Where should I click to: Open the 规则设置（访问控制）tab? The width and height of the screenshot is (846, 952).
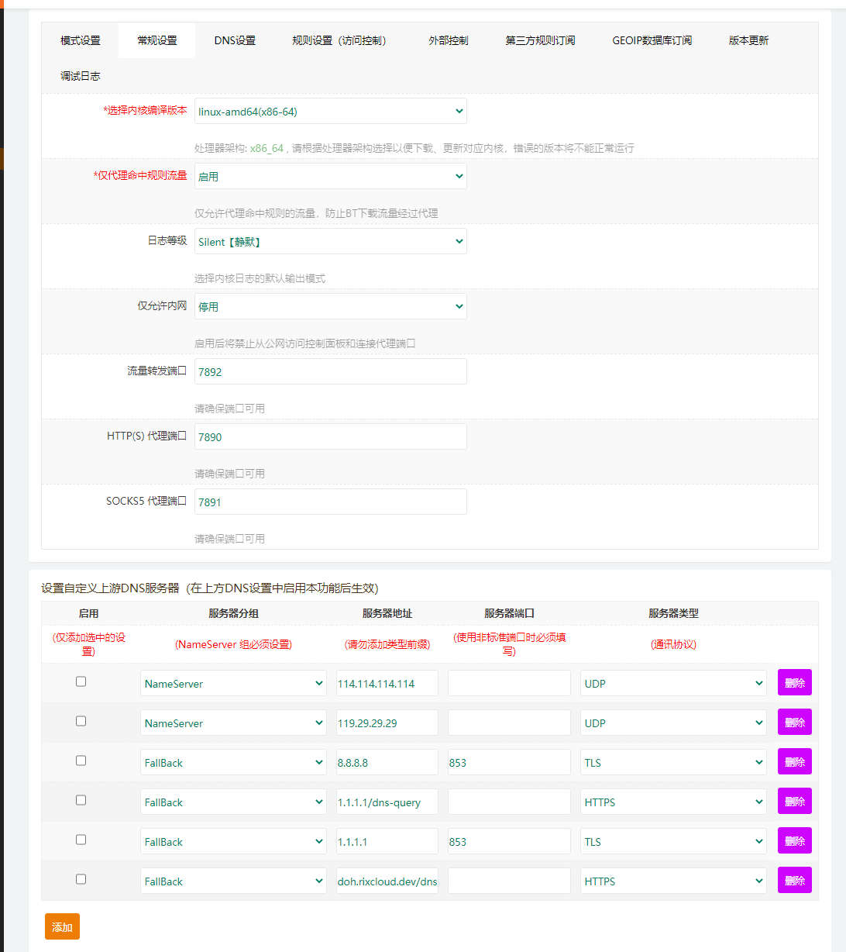pyautogui.click(x=340, y=40)
